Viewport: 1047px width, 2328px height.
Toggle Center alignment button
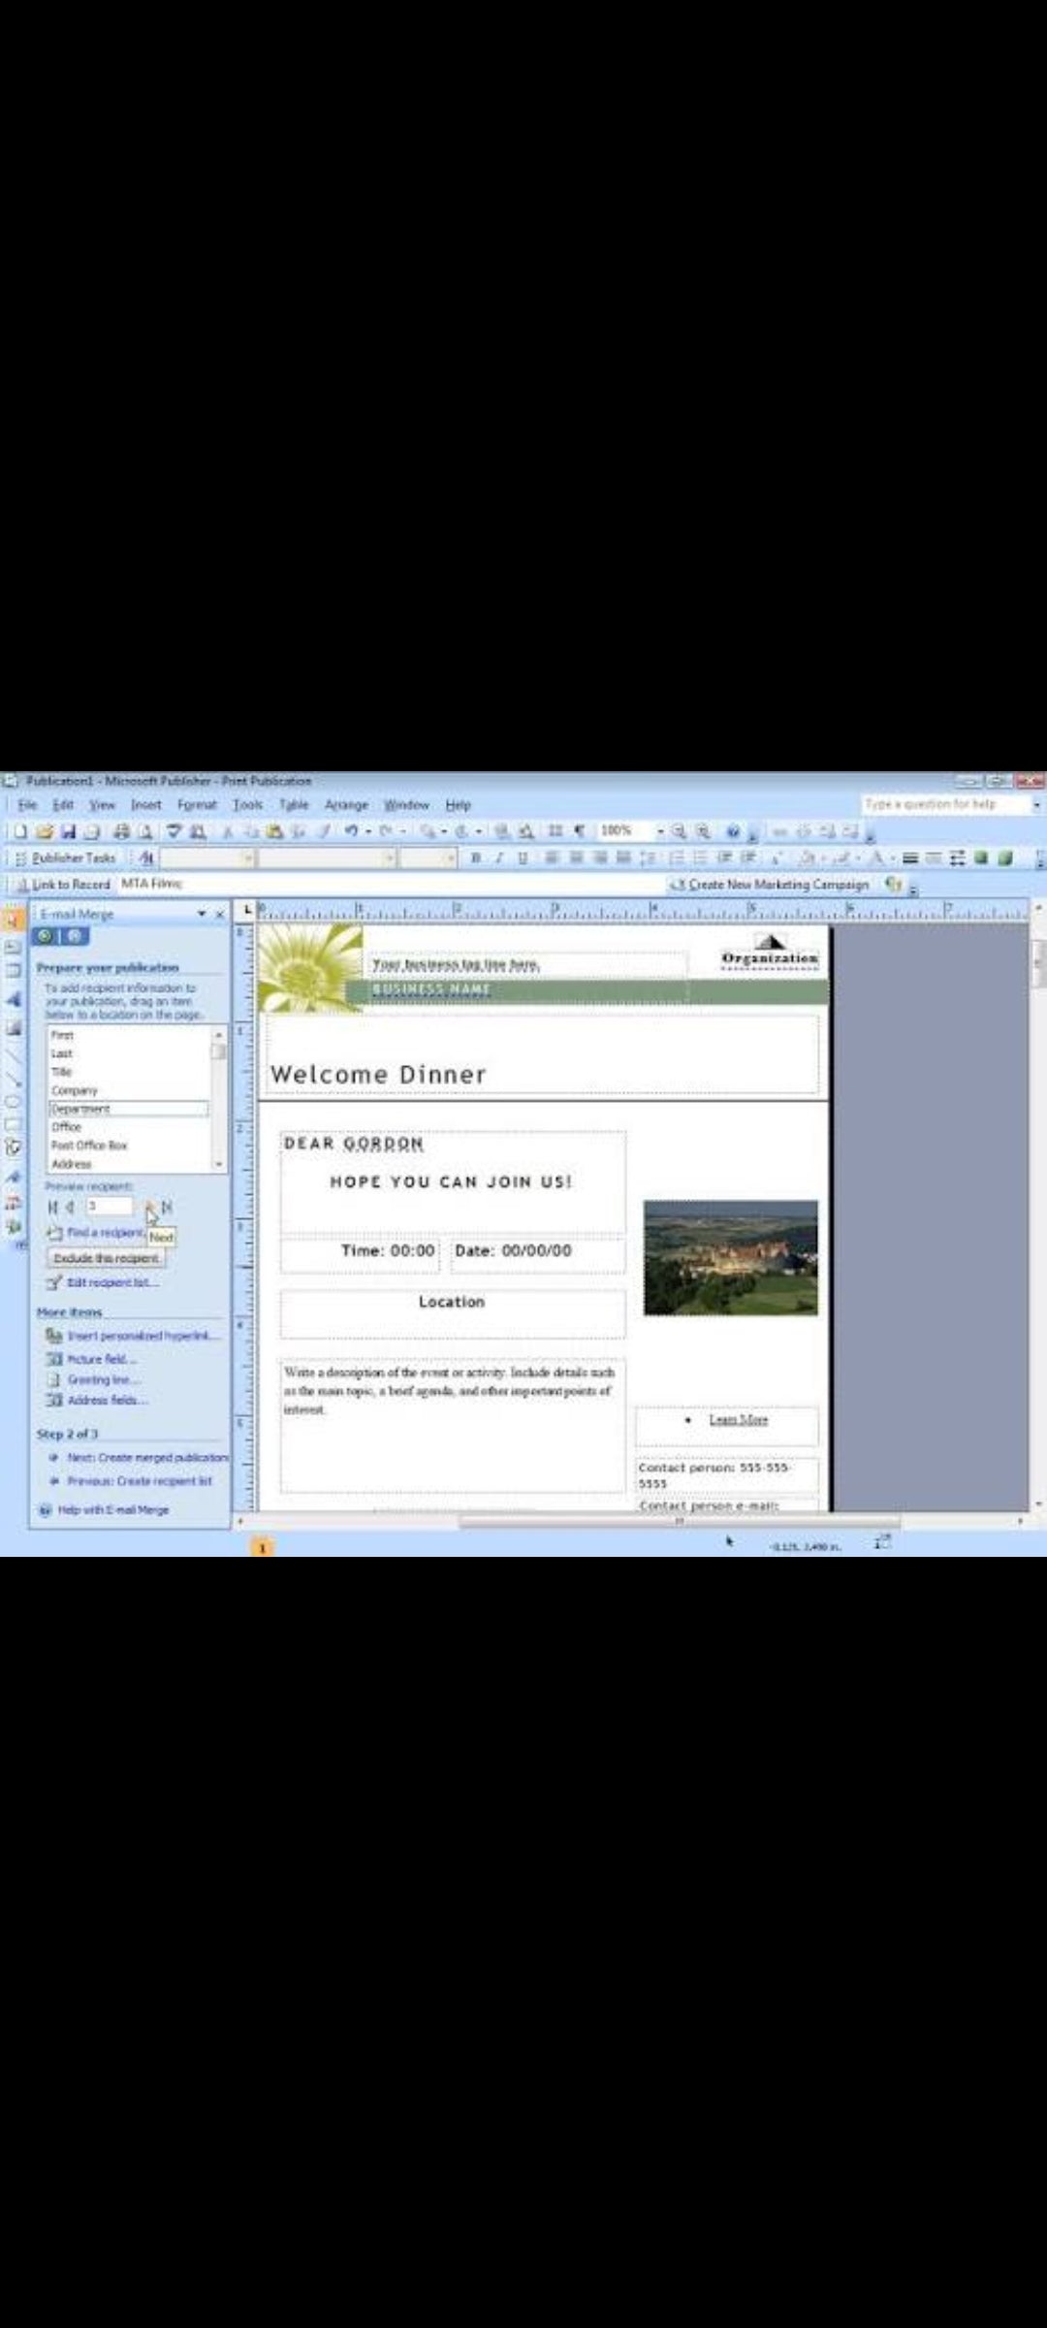[x=575, y=858]
